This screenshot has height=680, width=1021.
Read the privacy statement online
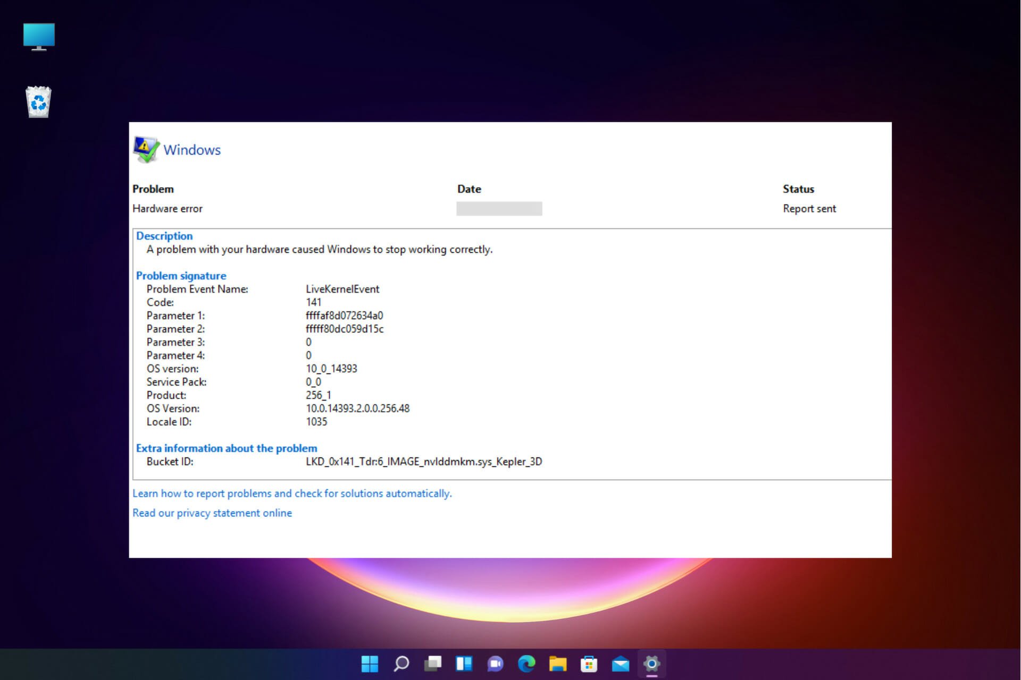point(212,512)
